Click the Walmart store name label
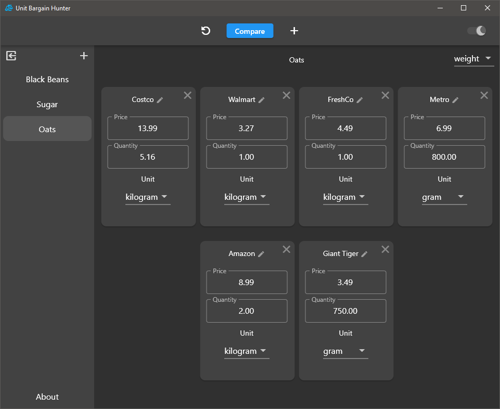Image resolution: width=500 pixels, height=409 pixels. [x=242, y=99]
